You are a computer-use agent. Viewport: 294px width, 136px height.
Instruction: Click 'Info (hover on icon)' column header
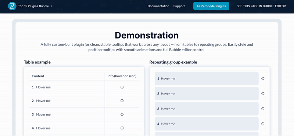click(122, 76)
